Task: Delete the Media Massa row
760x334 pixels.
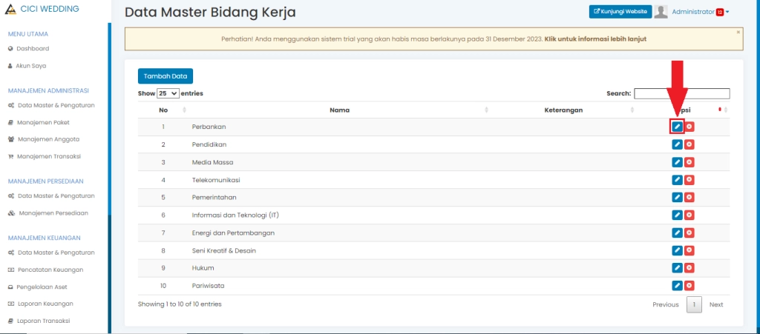Action: (689, 162)
